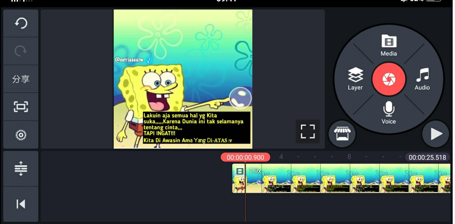Open the Media browser
Screen dimensions: 455x224
[389, 45]
